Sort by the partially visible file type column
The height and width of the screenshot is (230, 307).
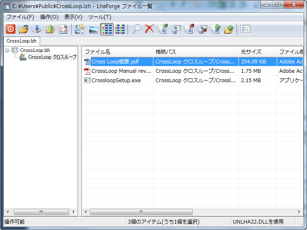pos(290,52)
